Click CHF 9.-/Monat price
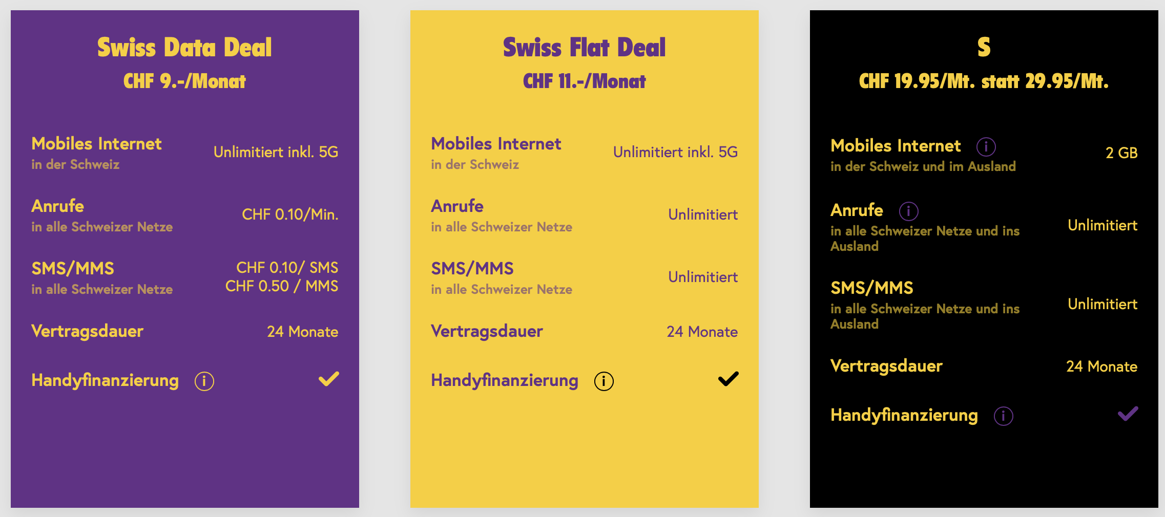1165x517 pixels. click(184, 81)
